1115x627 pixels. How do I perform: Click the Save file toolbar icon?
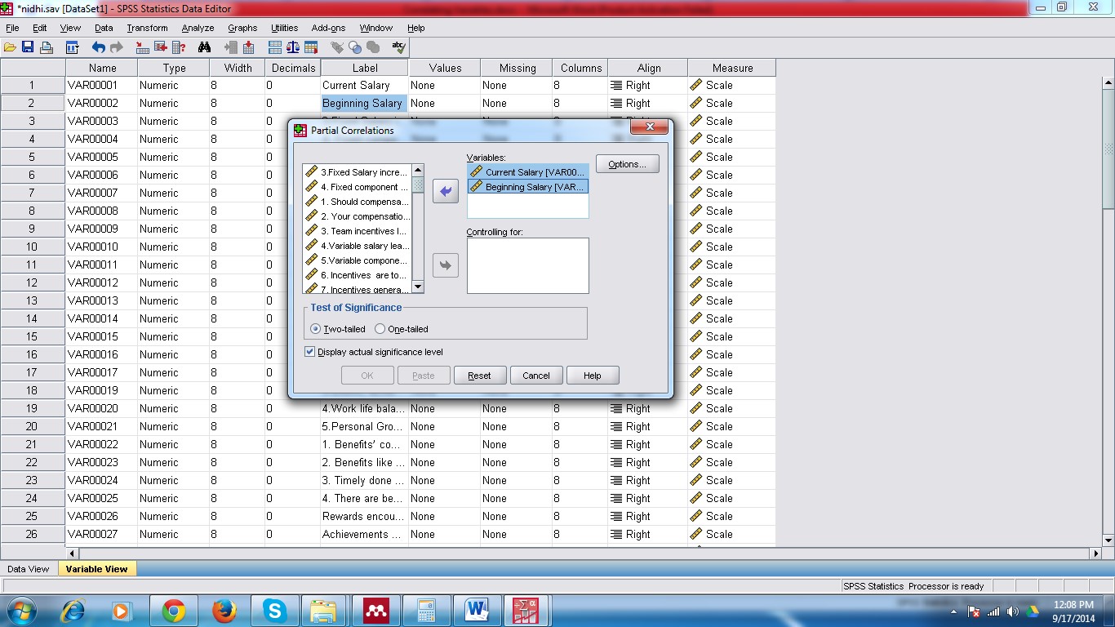coord(28,47)
